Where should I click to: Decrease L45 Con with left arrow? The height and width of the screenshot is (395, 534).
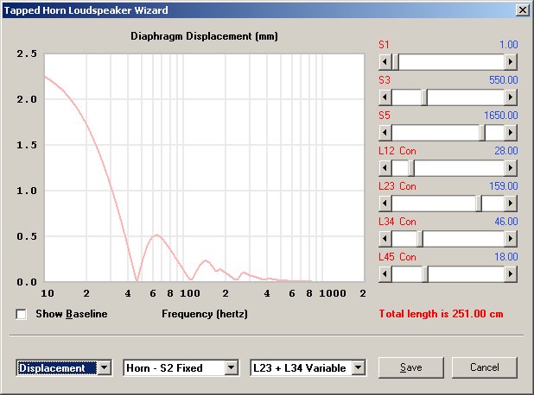tap(385, 274)
